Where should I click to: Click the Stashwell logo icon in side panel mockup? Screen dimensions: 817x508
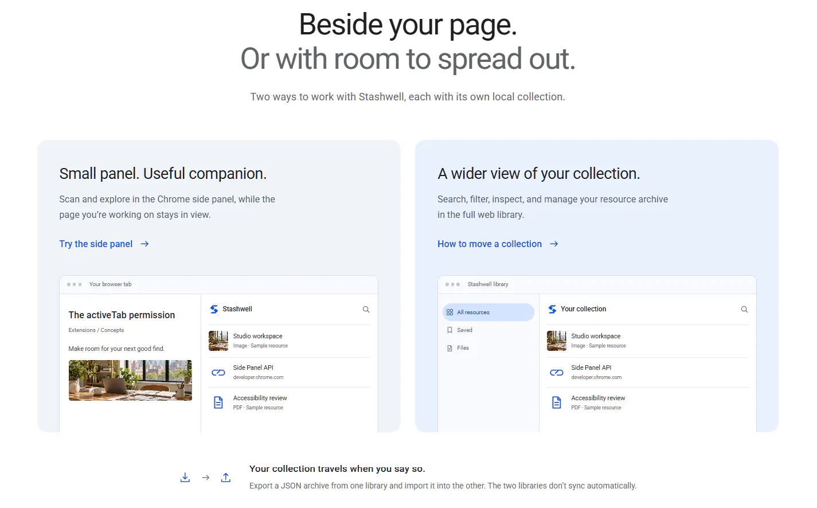pos(214,309)
